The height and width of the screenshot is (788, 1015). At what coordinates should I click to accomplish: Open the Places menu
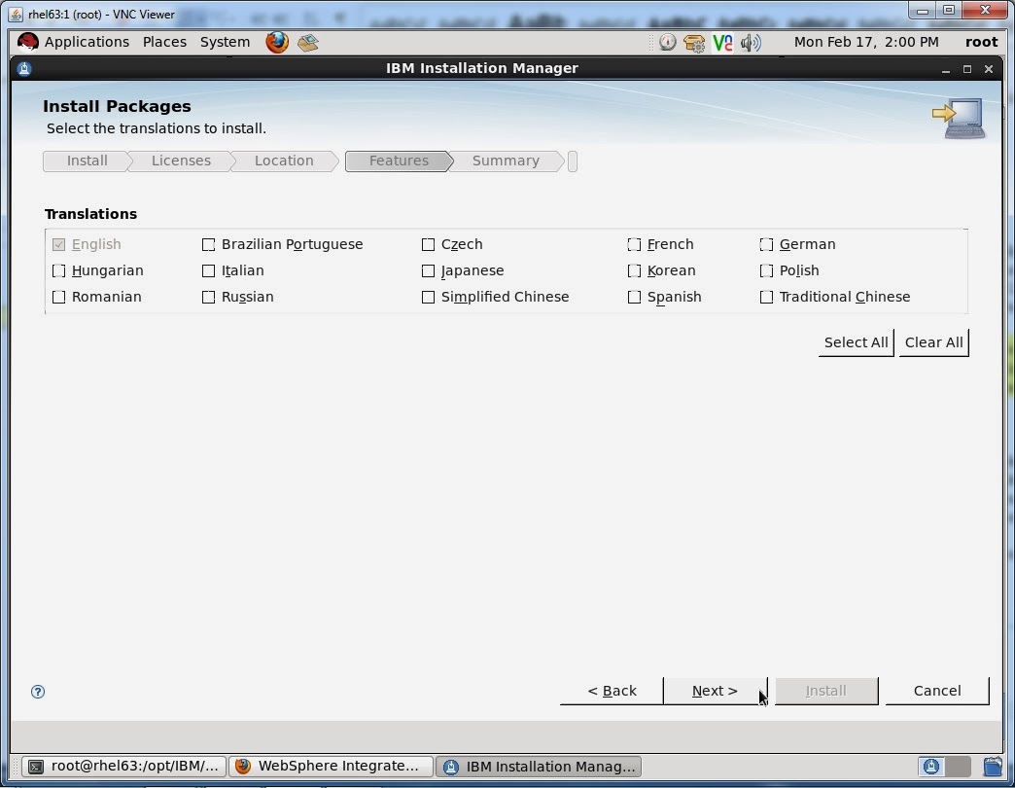tap(163, 42)
